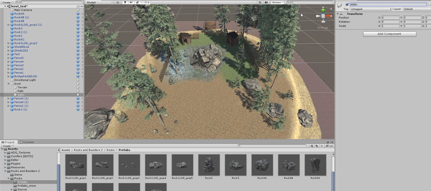Expand Rock1LOD_grup3 (1) in Hierarchy
This screenshot has height=191, width=431.
pyautogui.click(x=9, y=25)
